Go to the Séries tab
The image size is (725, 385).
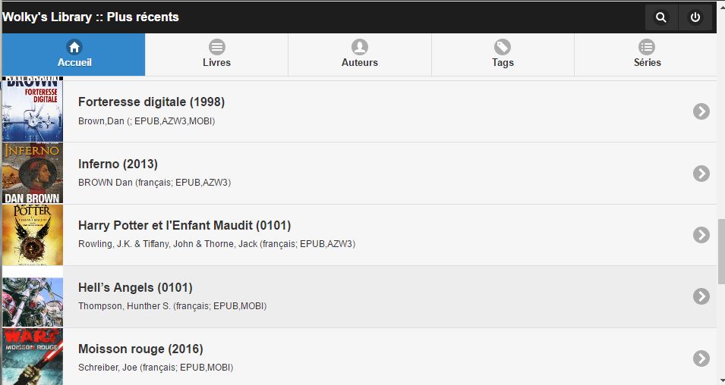(x=647, y=55)
